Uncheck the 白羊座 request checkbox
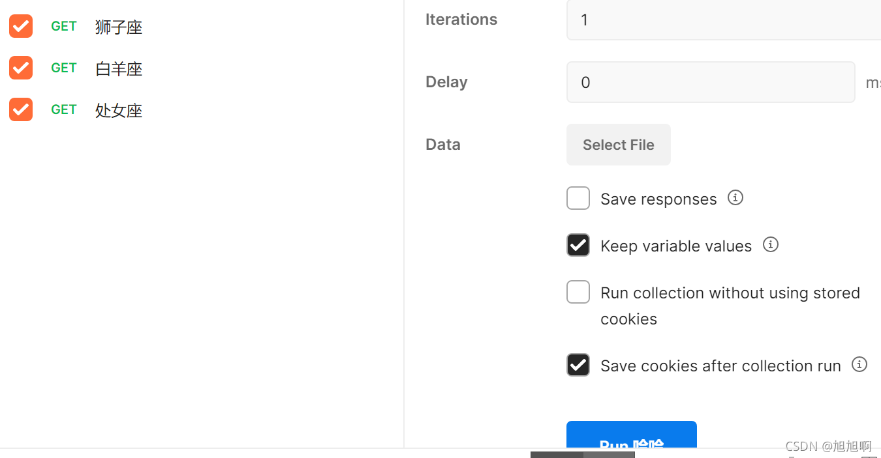This screenshot has height=458, width=881. click(x=21, y=68)
